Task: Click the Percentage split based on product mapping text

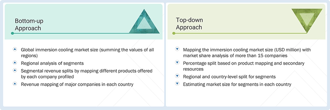Action: (x=244, y=66)
